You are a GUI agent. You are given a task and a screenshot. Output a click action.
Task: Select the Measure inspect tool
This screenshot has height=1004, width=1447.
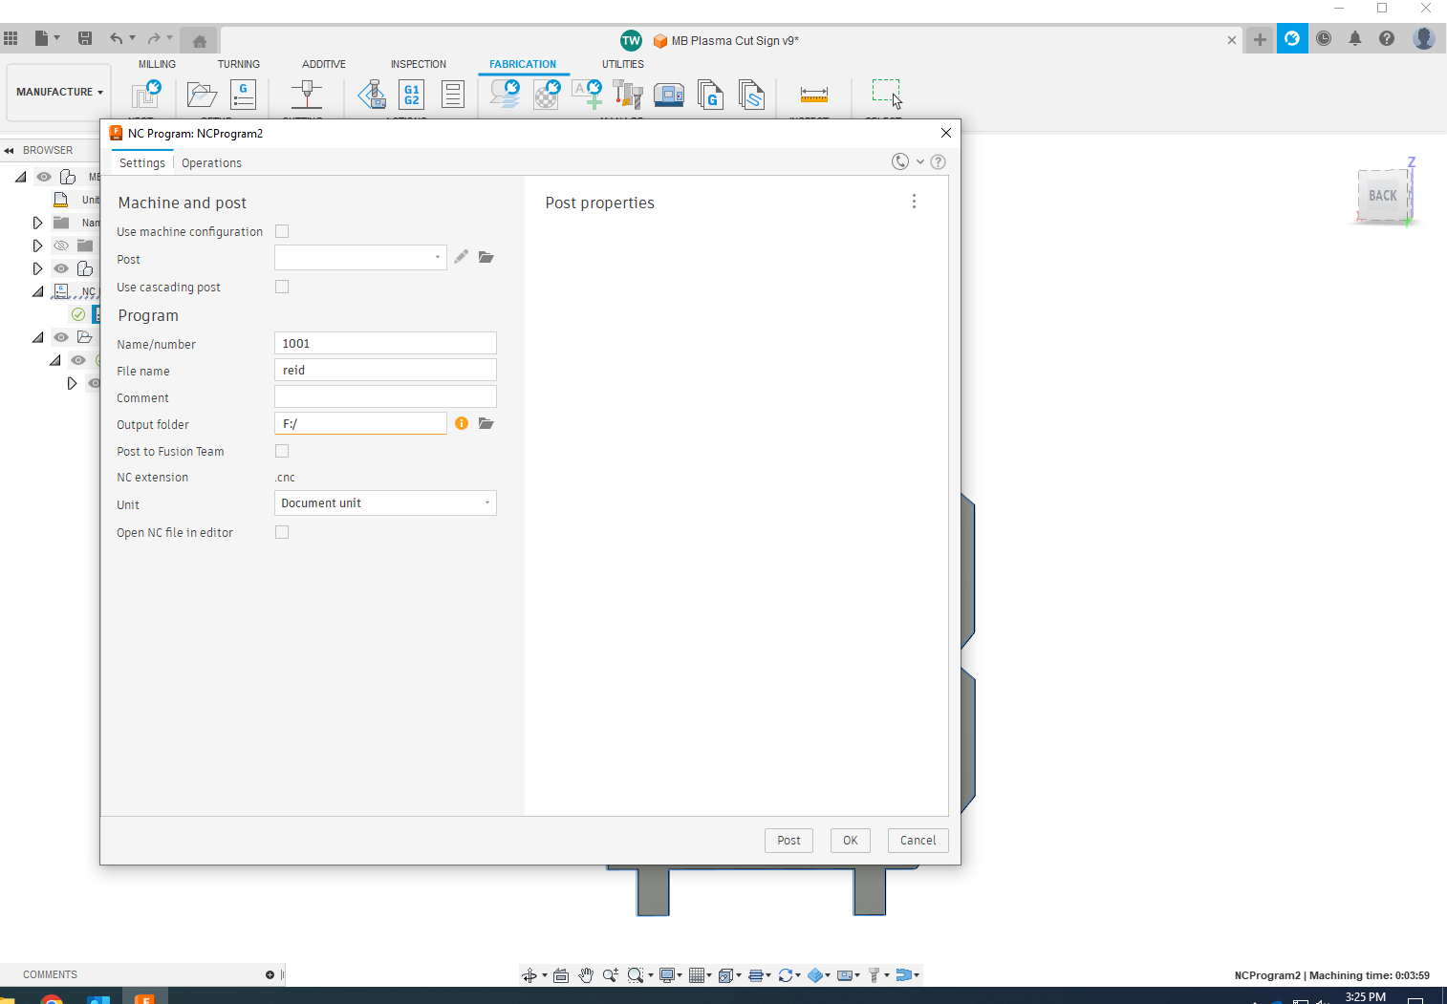[813, 95]
